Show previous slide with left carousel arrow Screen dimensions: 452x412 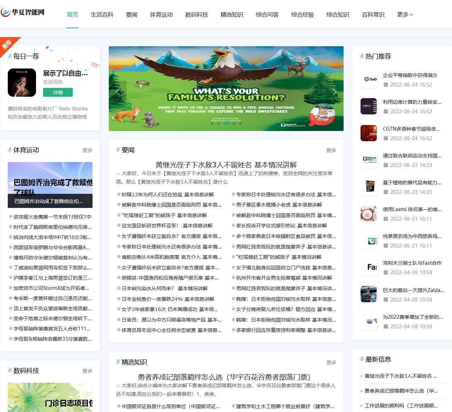118,92
